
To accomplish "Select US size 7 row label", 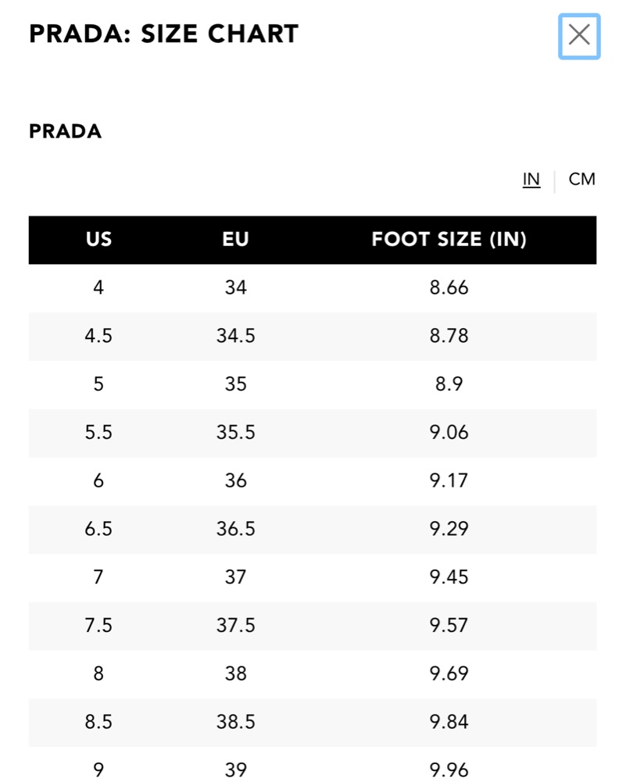I will [98, 577].
